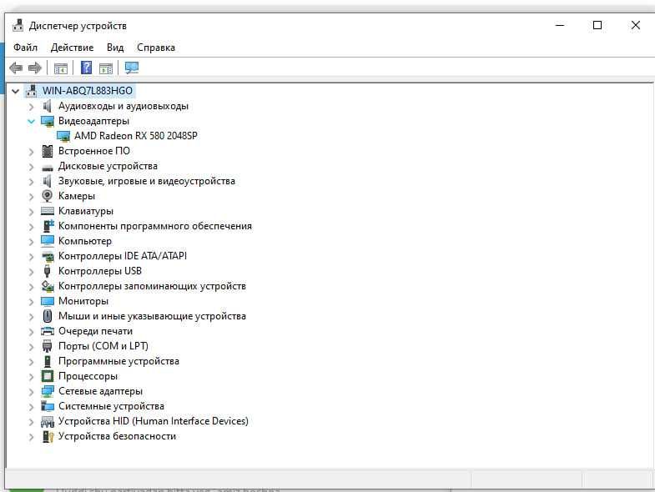Expand the Сетевые адаптеры category arrow
655x492 pixels.
pos(31,392)
